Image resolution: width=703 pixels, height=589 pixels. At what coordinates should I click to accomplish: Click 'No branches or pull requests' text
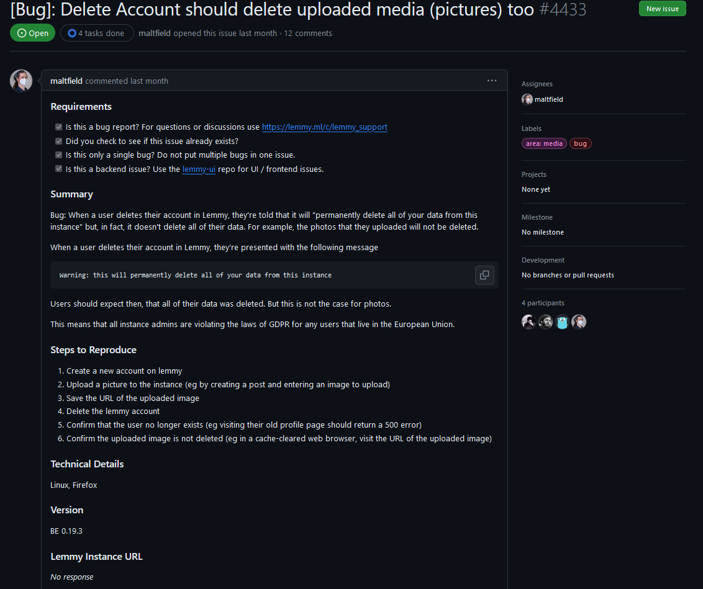click(x=568, y=275)
